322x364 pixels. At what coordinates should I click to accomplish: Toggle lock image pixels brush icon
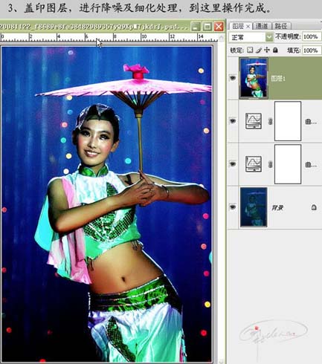click(x=258, y=50)
